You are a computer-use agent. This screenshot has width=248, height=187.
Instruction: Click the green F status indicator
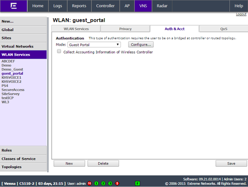coord(138,183)
